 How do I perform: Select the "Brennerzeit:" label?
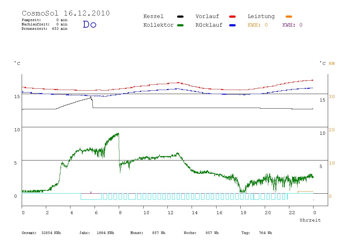pyautogui.click(x=34, y=29)
